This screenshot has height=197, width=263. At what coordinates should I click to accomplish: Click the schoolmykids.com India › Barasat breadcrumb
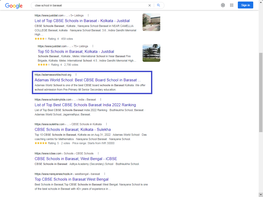pyautogui.click(x=65, y=100)
